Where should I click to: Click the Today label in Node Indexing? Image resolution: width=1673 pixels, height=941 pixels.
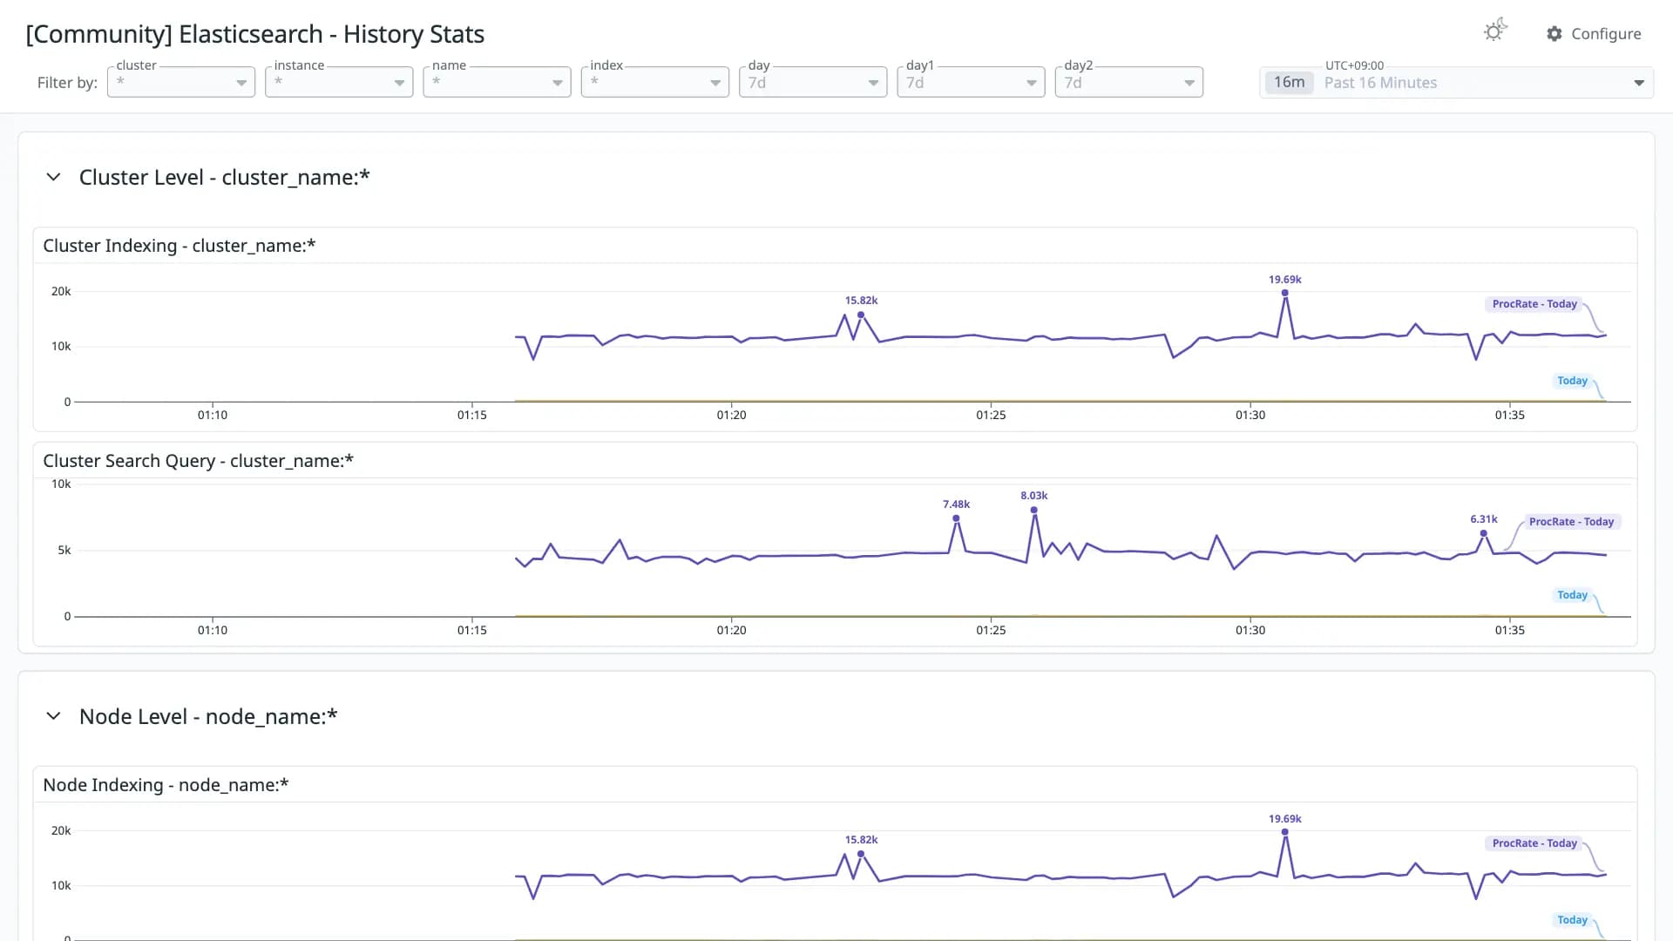coord(1572,920)
